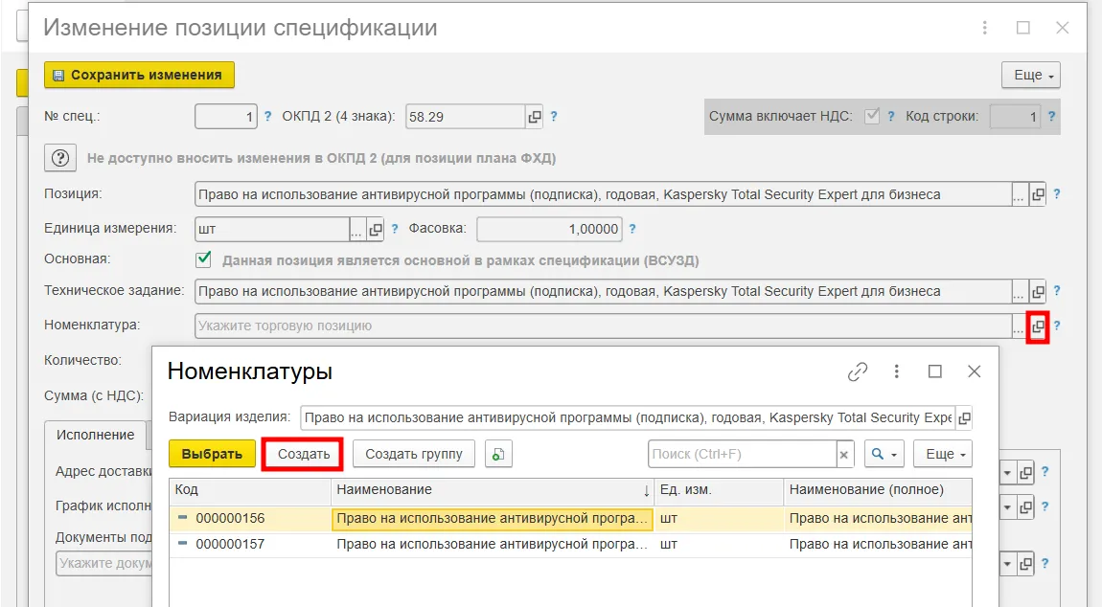Copy link icon in Номенклатуры window

pos(858,371)
